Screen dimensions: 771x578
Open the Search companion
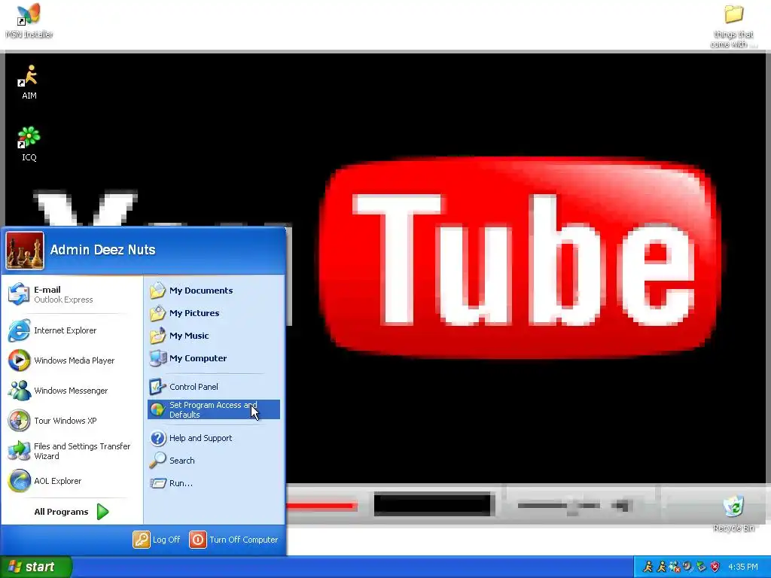[213, 461]
